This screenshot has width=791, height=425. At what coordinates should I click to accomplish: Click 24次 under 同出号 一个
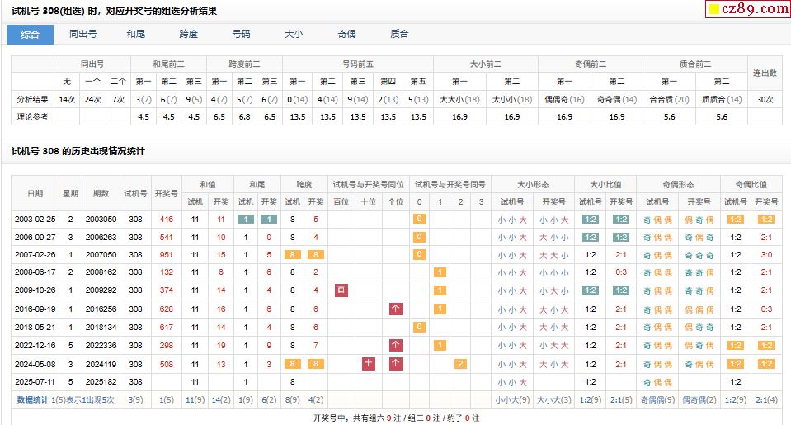coord(93,99)
